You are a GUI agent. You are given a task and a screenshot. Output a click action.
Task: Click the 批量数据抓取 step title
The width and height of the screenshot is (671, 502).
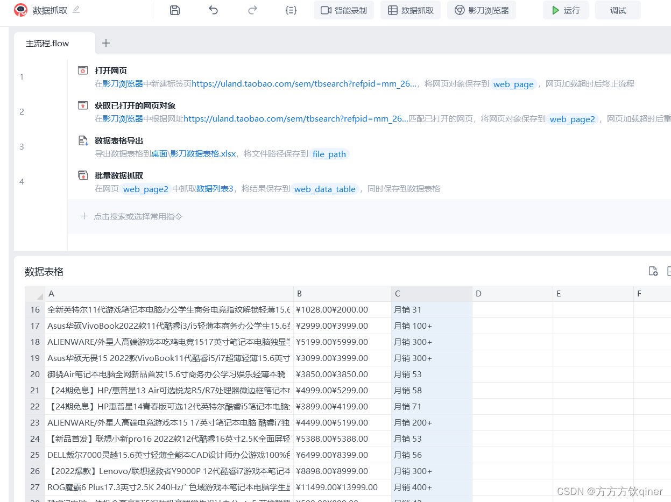(119, 175)
